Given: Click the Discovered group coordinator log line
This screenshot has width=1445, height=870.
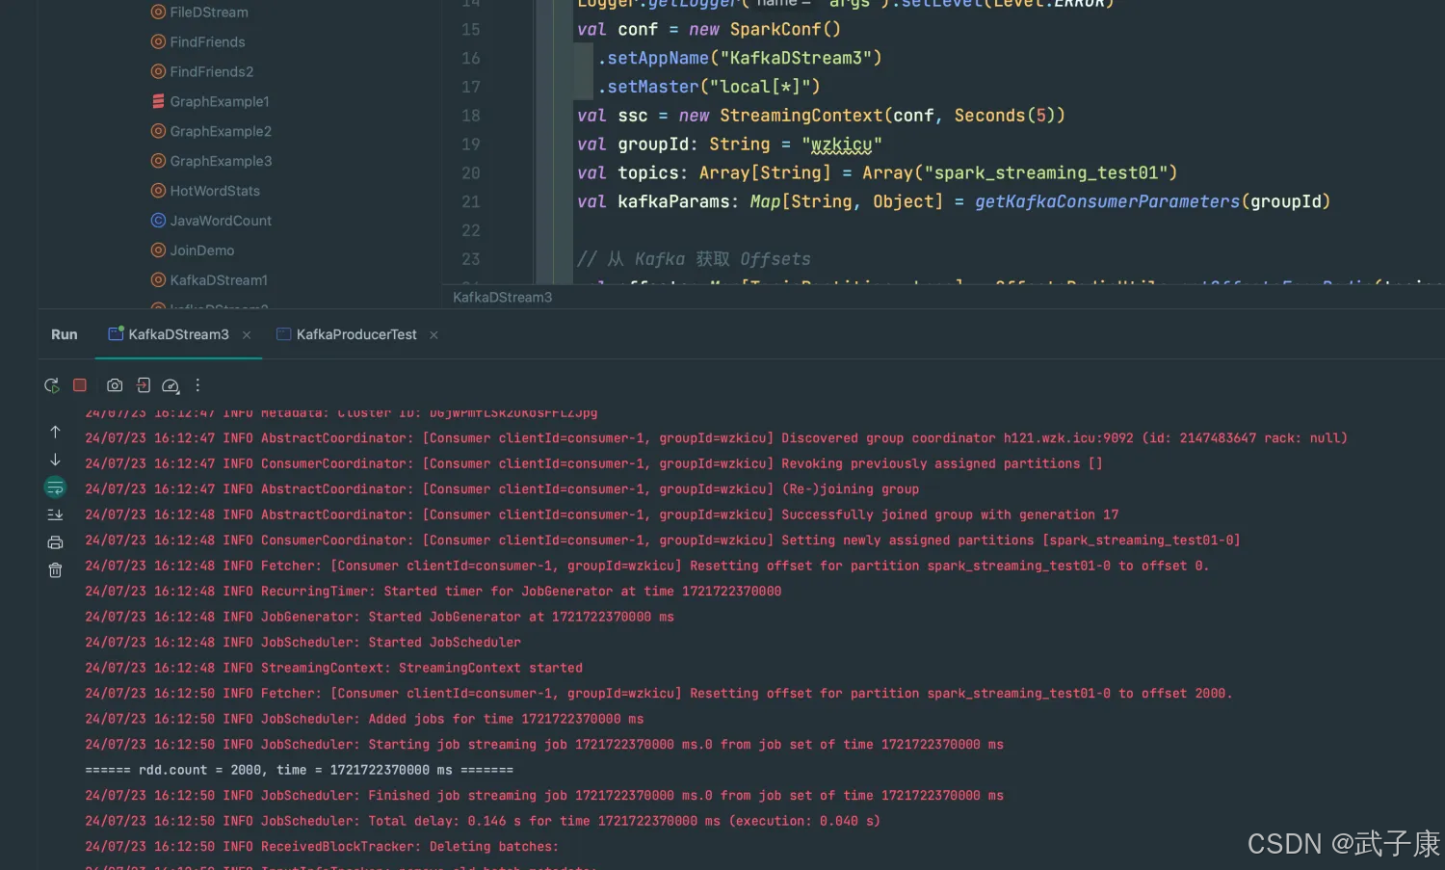Looking at the screenshot, I should pyautogui.click(x=716, y=438).
